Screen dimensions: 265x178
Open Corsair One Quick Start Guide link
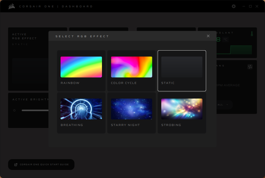[41, 165]
